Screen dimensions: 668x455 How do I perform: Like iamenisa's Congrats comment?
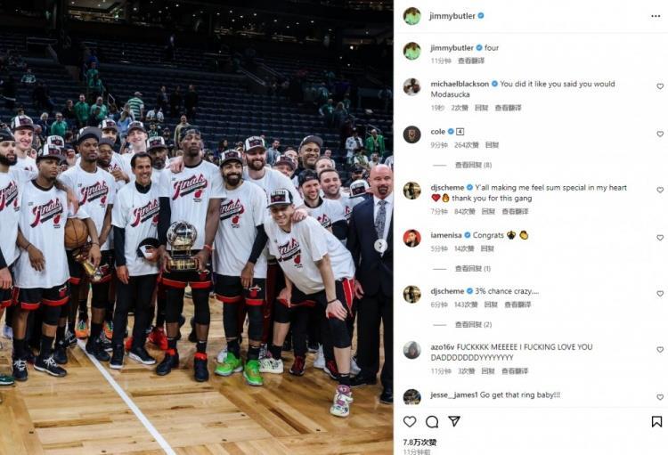(x=660, y=238)
